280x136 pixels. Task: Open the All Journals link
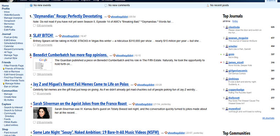click(268, 118)
